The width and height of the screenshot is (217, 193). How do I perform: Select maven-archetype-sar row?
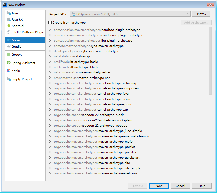(x=129, y=78)
